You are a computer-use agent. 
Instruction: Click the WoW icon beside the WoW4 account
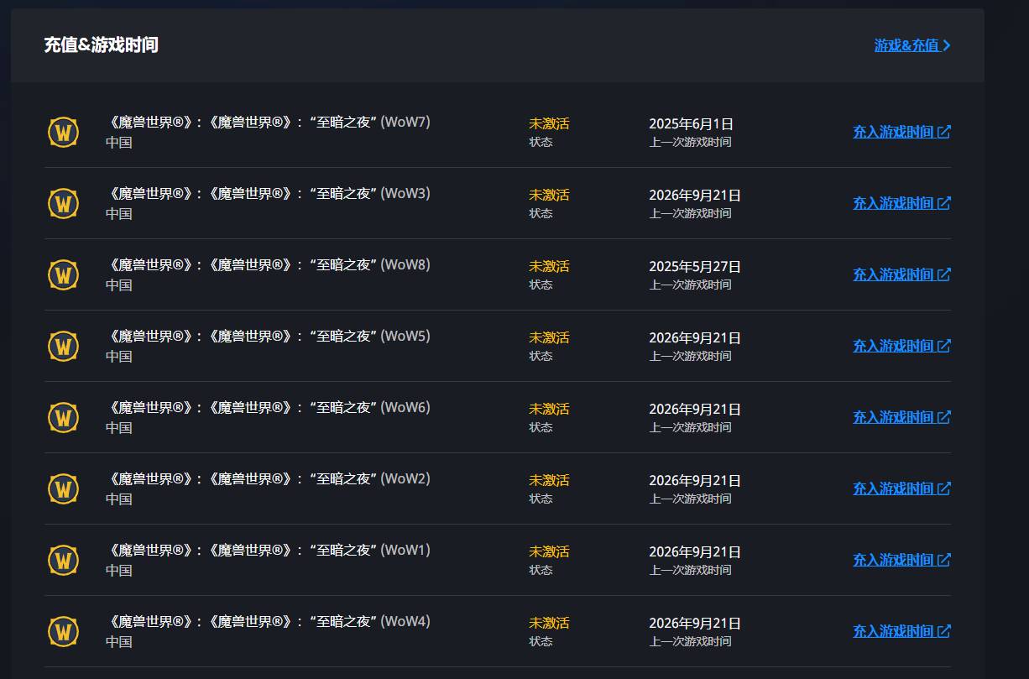(x=63, y=631)
